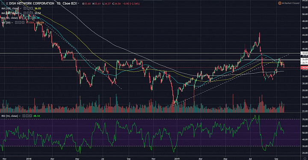Expand the Vol (20) legend dropdown

click(12, 23)
